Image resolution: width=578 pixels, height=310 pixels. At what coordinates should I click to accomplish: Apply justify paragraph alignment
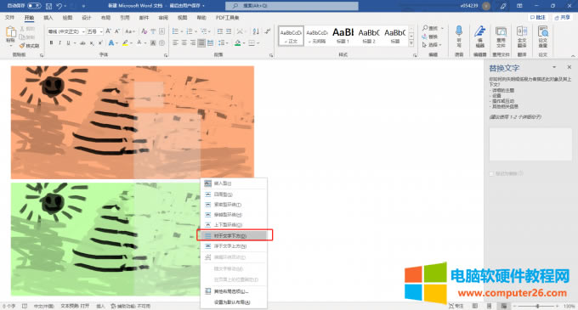pos(201,43)
